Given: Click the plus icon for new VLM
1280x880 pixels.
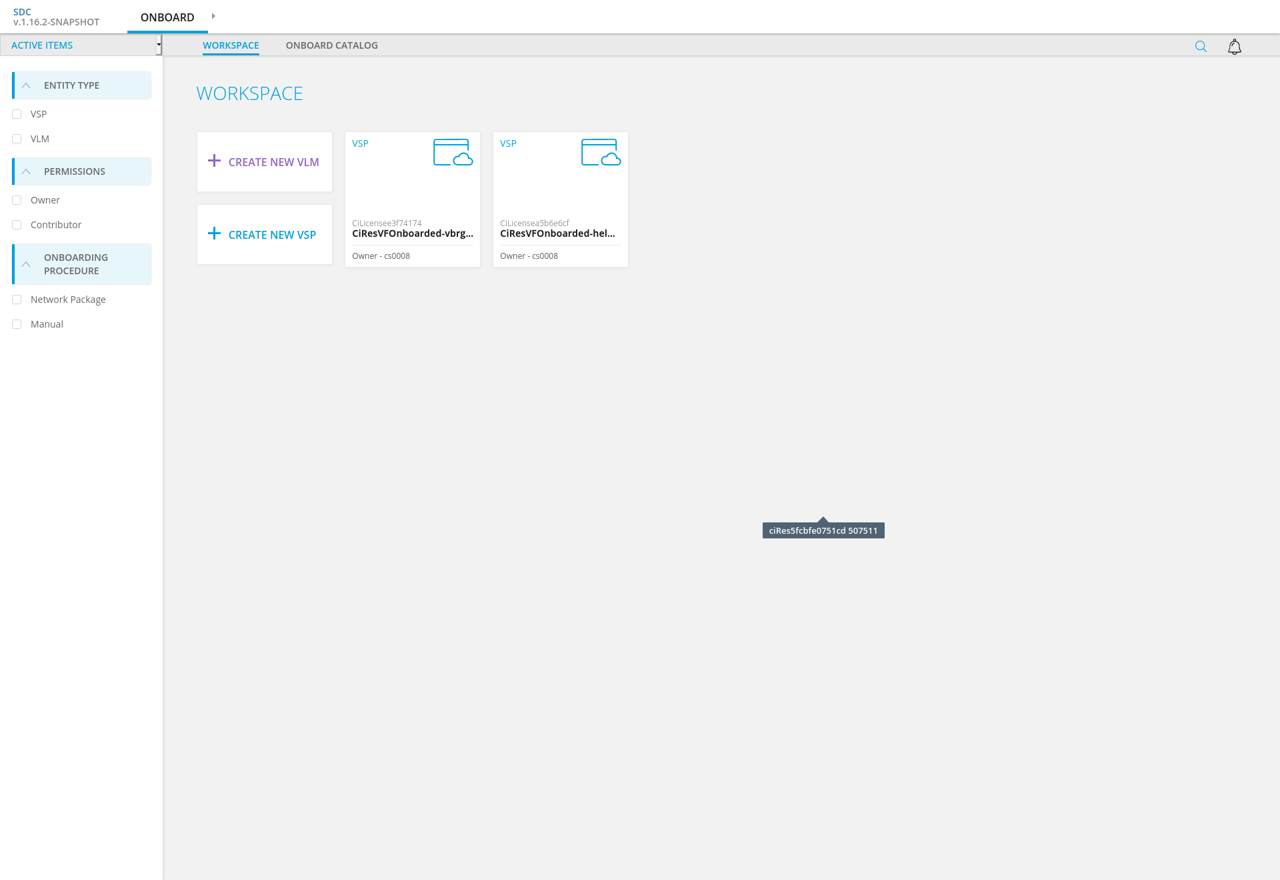Looking at the screenshot, I should 214,161.
